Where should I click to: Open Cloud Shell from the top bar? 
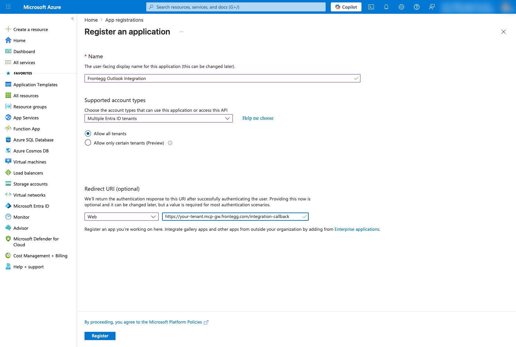(371, 7)
